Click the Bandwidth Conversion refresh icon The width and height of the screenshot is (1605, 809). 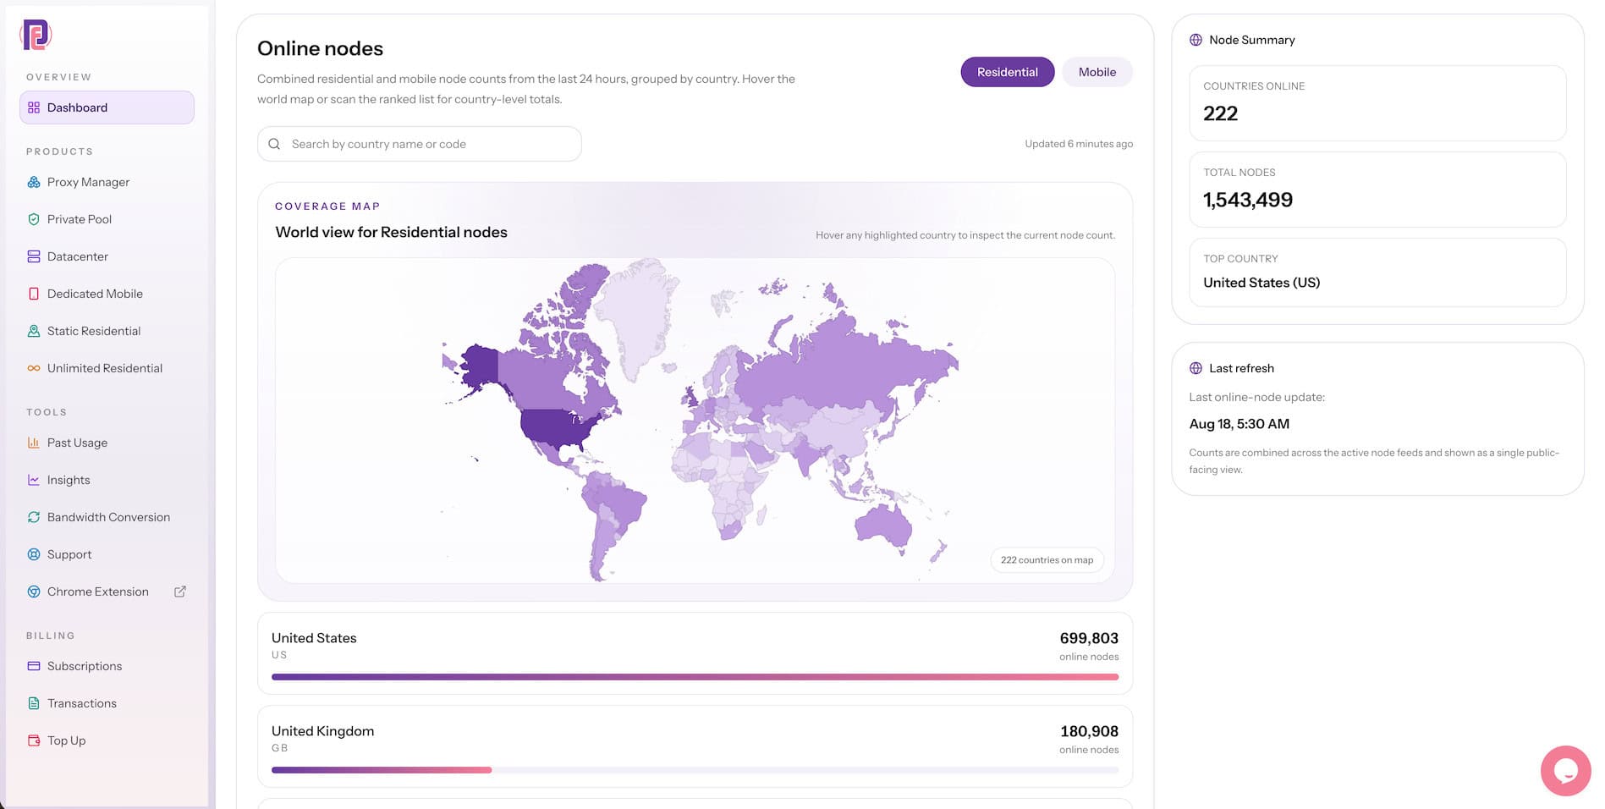pyautogui.click(x=34, y=517)
